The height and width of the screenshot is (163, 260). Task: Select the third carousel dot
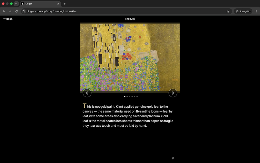tap(130, 96)
